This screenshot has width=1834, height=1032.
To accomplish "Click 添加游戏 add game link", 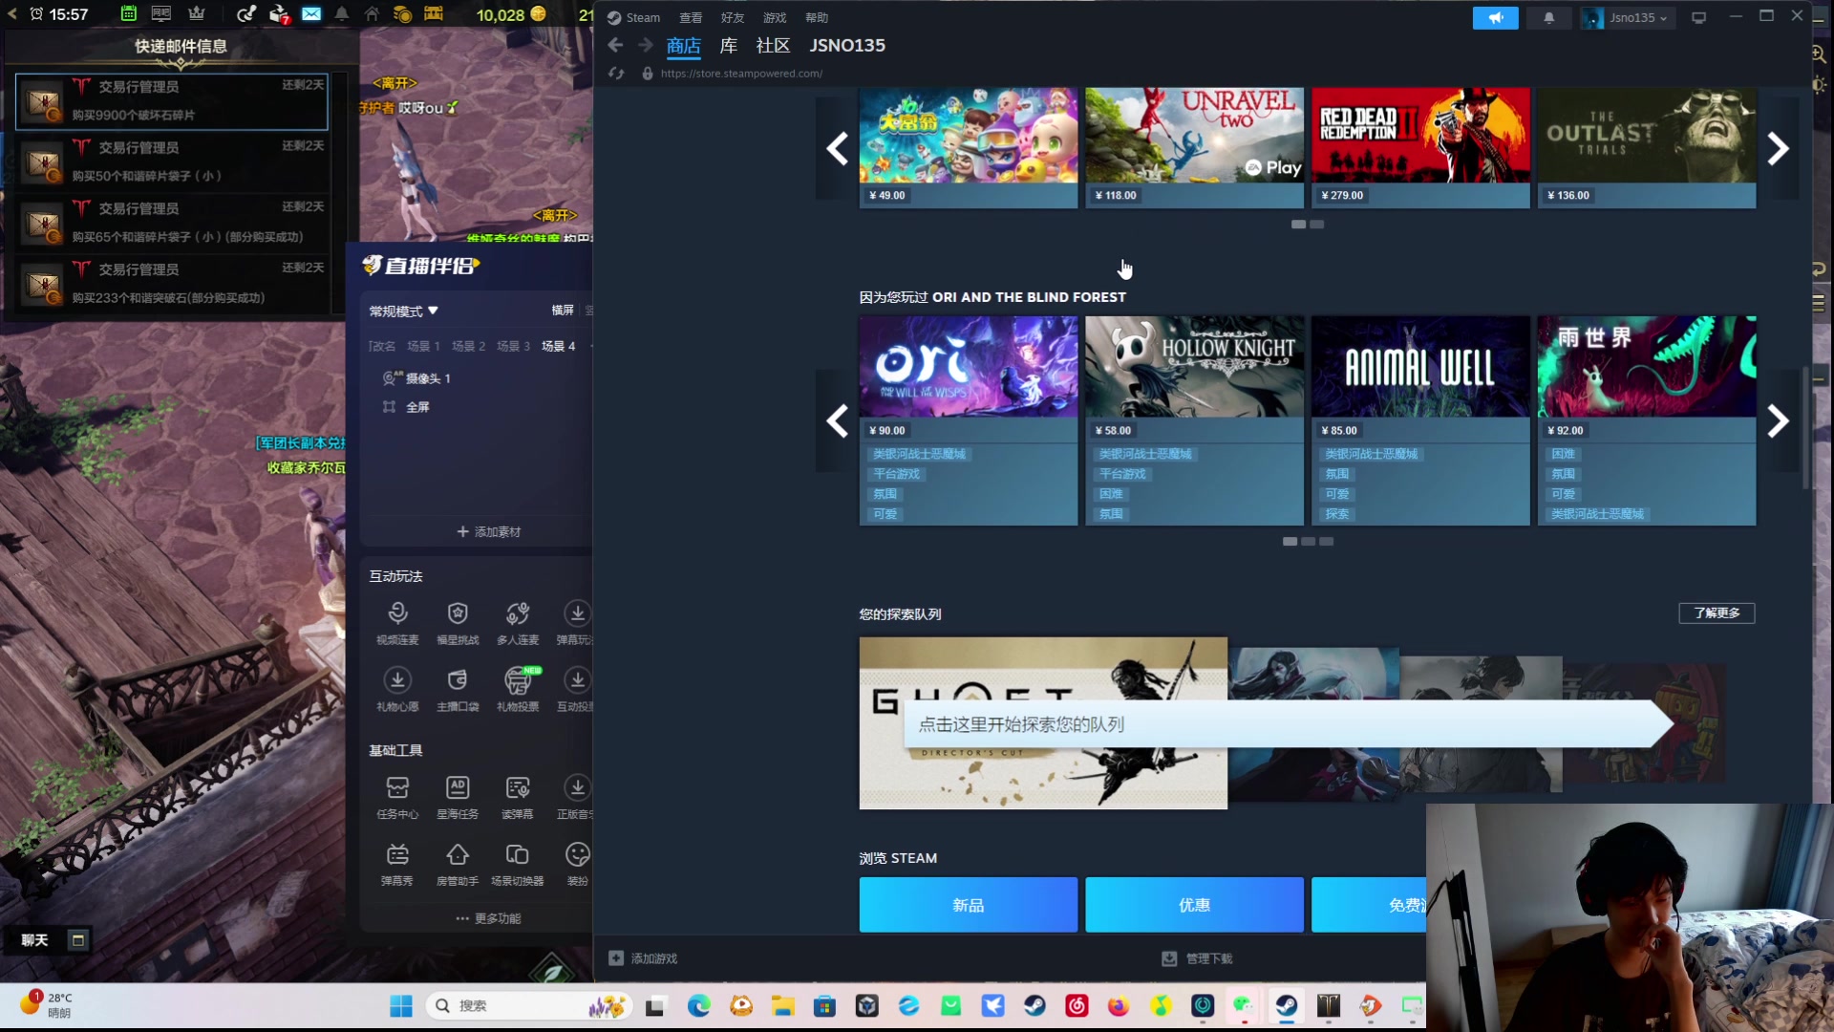I will pos(643,958).
